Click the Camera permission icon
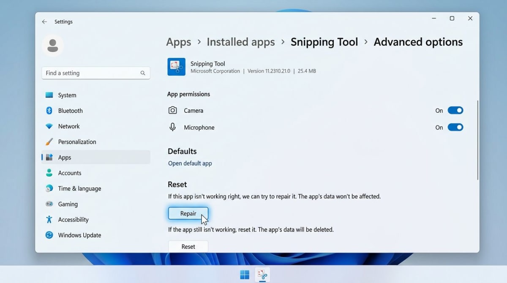 [x=172, y=110]
